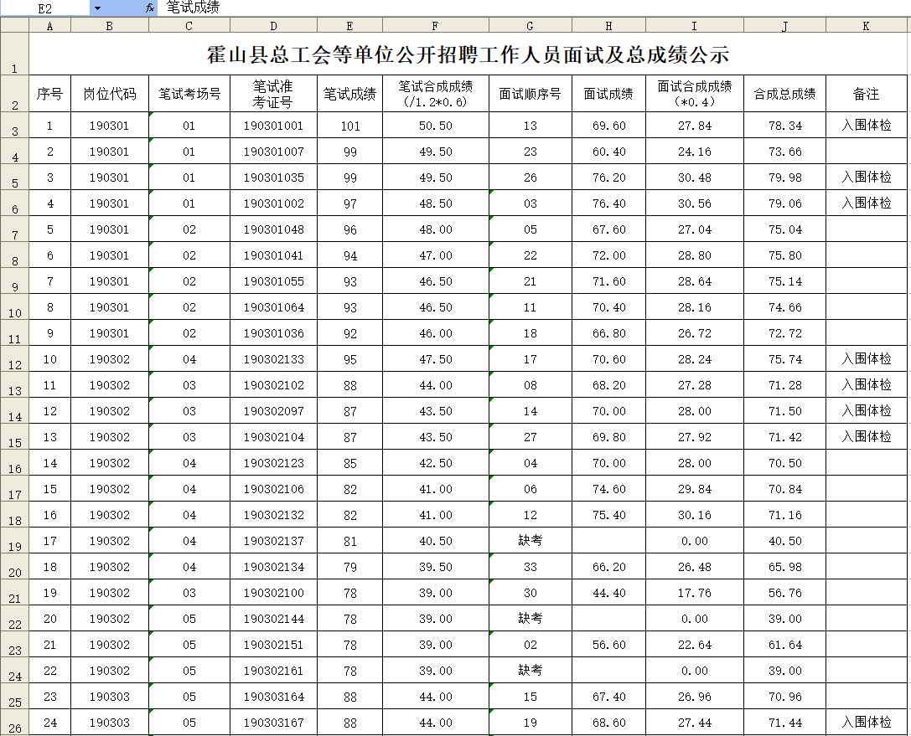Viewport: 911px width, 736px height.
Task: Select row 2 header
Action: (x=14, y=94)
